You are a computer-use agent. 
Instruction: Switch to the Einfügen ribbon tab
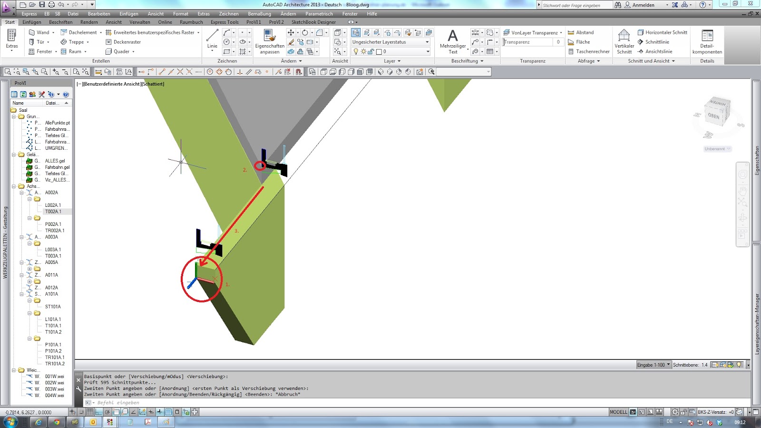click(32, 22)
